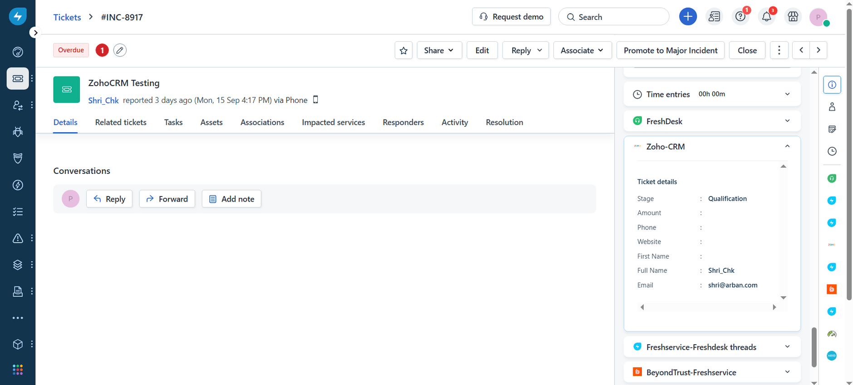
Task: Open the clock icon in right rail
Action: click(x=832, y=151)
